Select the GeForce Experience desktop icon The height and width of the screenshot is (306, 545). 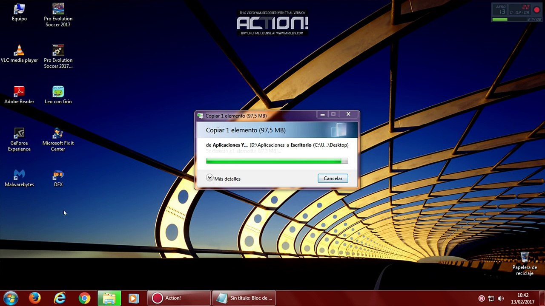coord(19,139)
